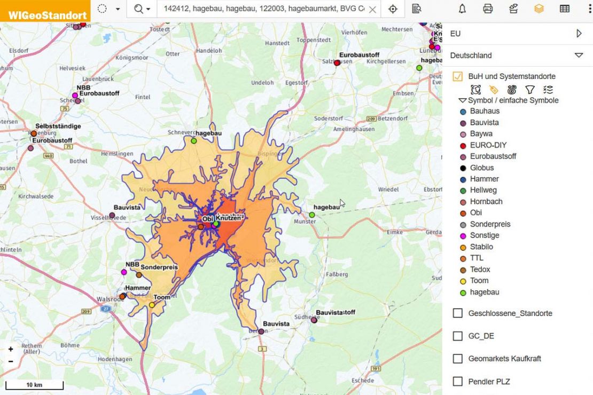
Task: Select the Eurobaustsoff legend entry
Action: point(493,156)
